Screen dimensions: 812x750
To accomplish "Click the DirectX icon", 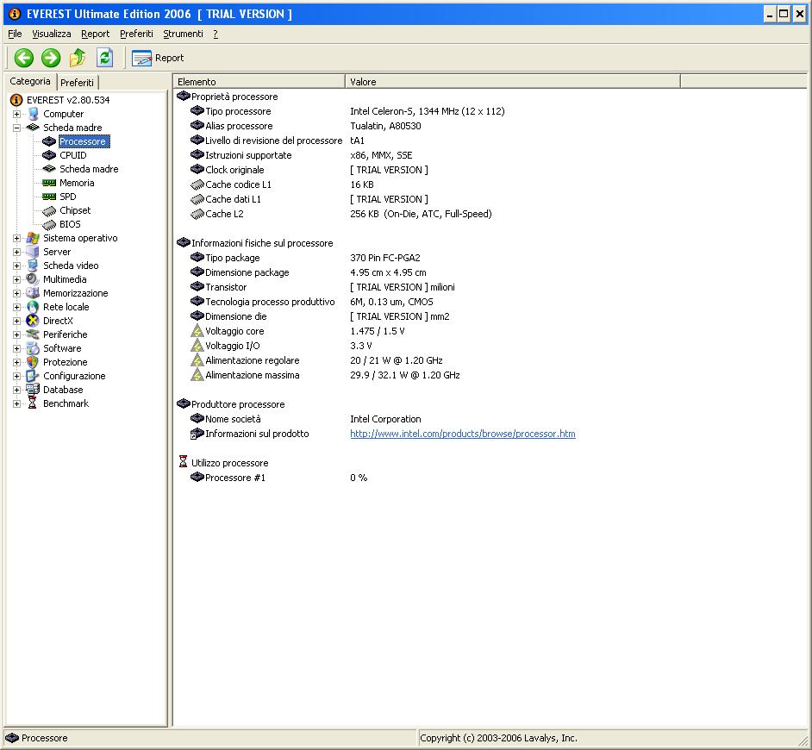I will [x=33, y=321].
